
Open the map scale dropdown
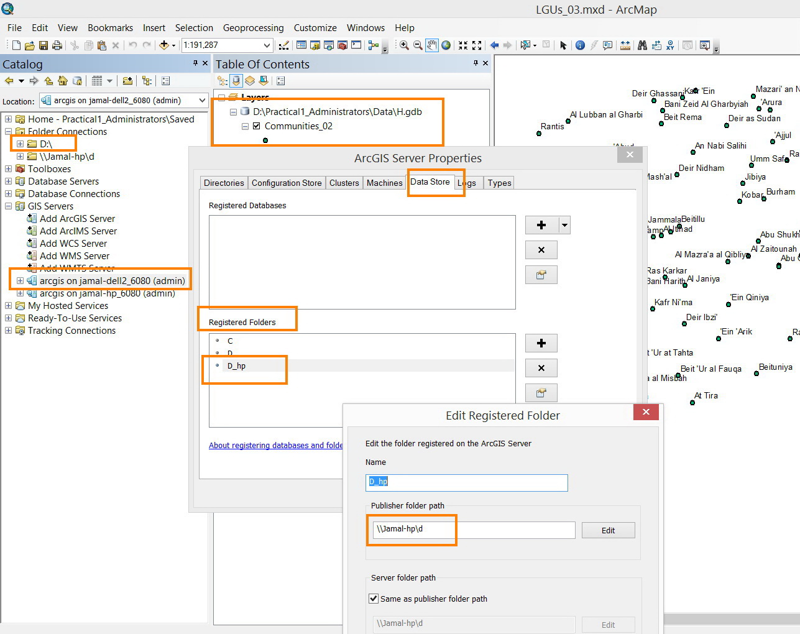(x=267, y=45)
